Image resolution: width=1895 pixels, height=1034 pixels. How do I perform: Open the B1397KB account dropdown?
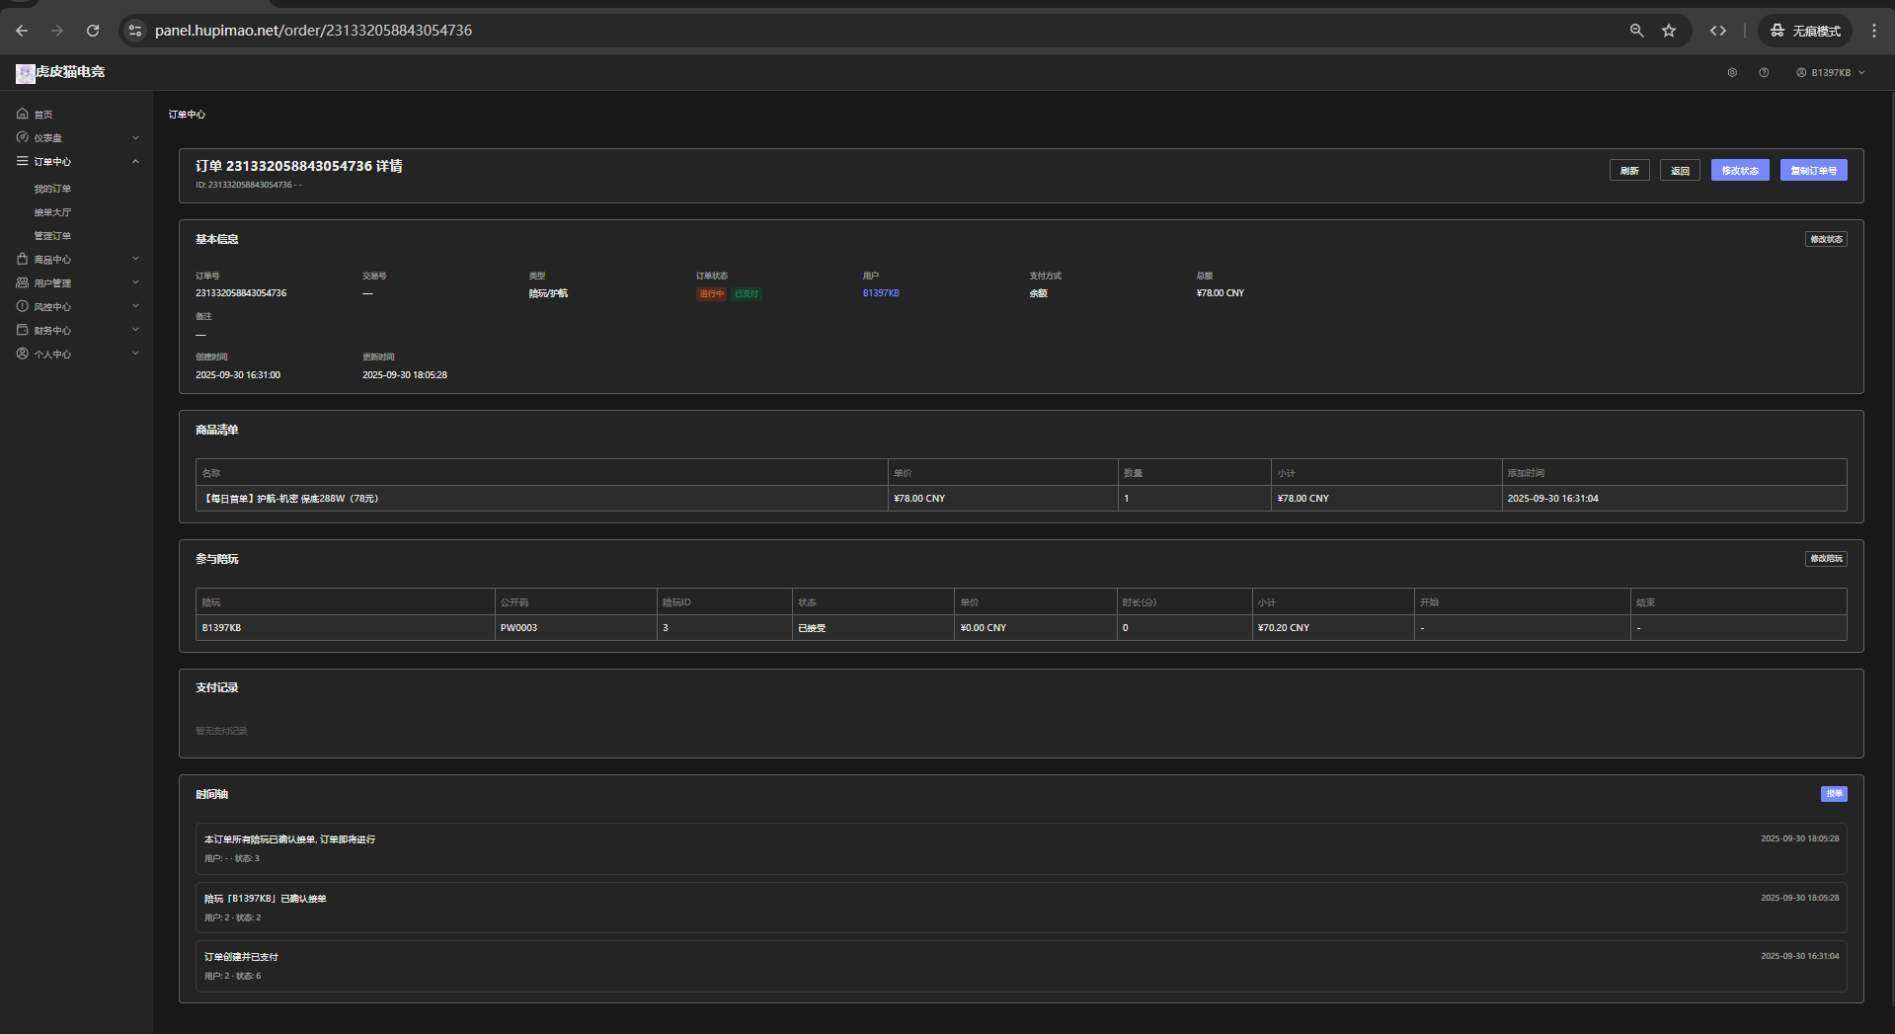(1831, 72)
